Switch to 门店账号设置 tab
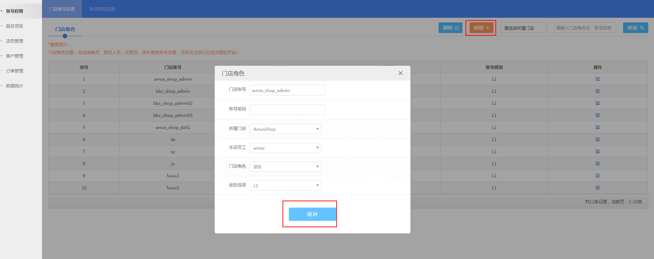654x259 pixels. coord(62,9)
